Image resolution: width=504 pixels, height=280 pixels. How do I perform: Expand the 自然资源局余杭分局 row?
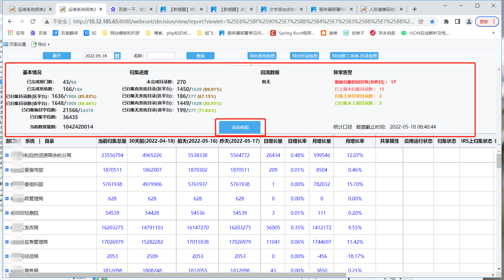[x=7, y=155]
